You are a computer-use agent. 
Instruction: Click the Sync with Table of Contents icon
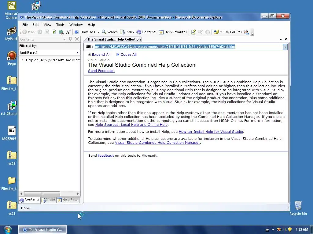click(200, 32)
